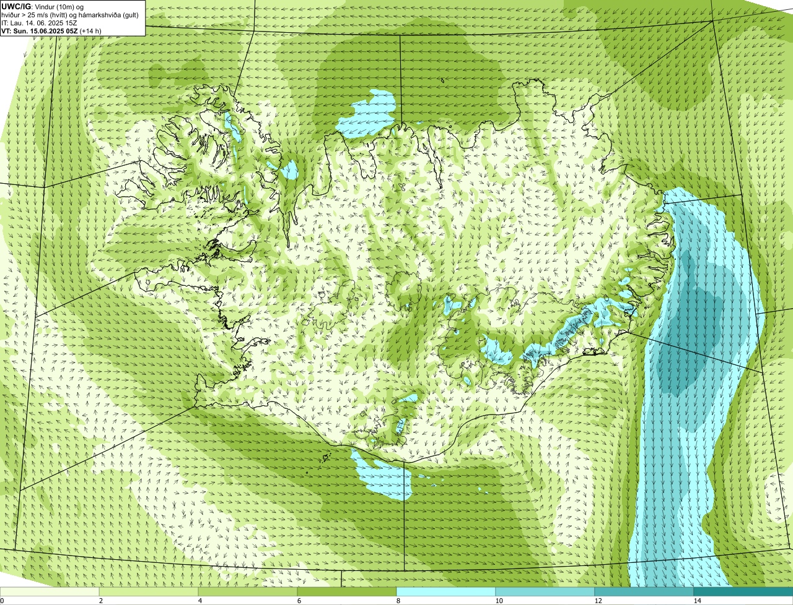Click the "10" scale label

[x=498, y=601]
